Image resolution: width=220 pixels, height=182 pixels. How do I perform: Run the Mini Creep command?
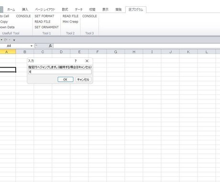pyautogui.click(x=70, y=22)
